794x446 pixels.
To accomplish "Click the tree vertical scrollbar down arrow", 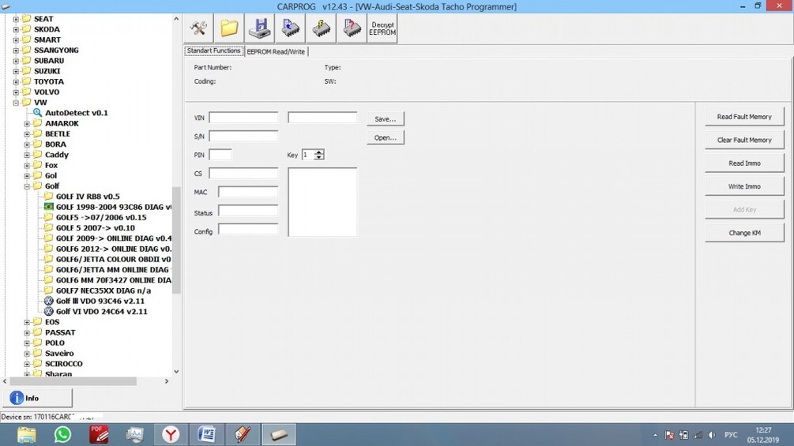I will [176, 372].
